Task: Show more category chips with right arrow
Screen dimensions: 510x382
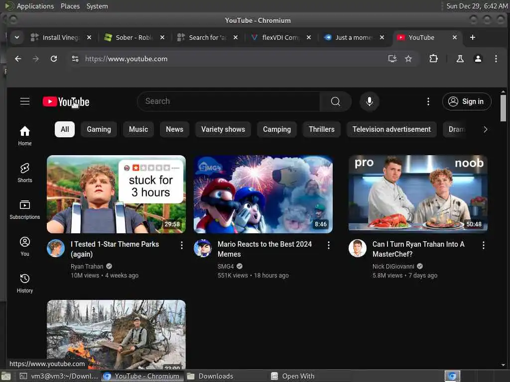Action: 485,129
